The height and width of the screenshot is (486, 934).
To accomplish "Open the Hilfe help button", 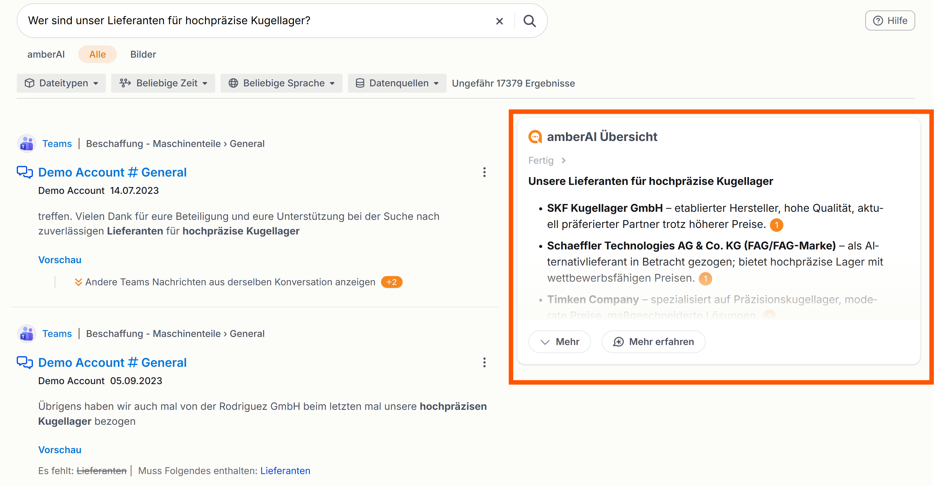I will 890,21.
